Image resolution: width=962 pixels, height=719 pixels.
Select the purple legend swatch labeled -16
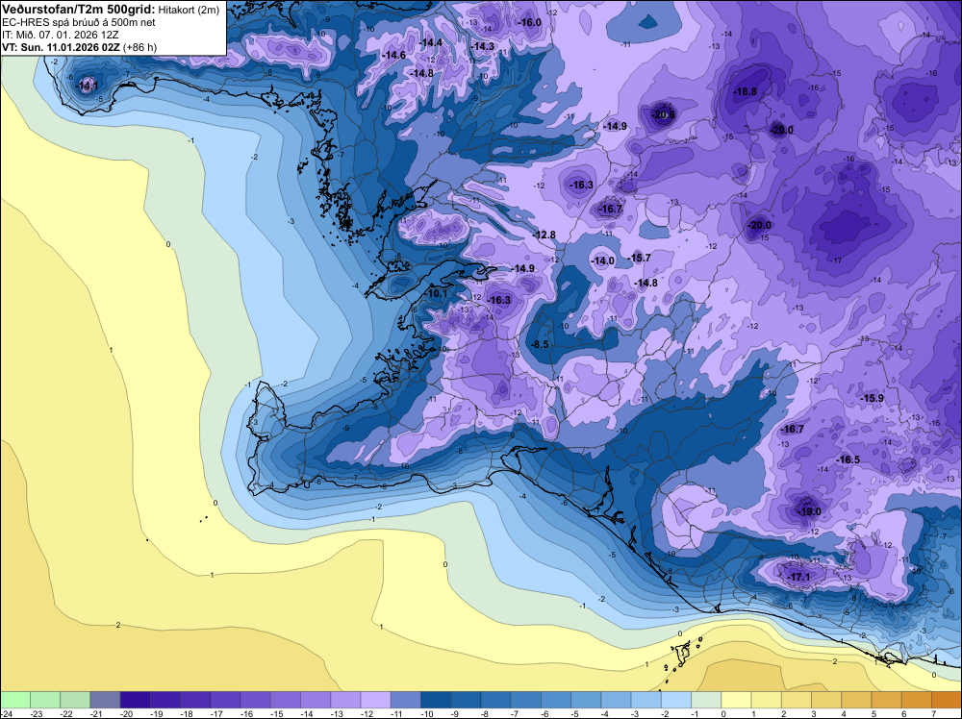(x=255, y=700)
